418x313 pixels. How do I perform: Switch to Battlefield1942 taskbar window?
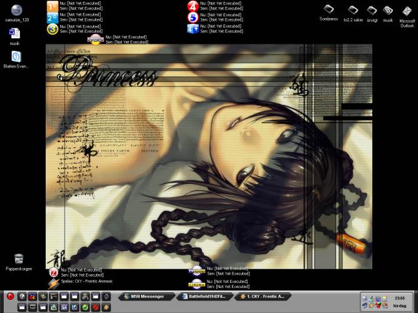click(x=202, y=296)
